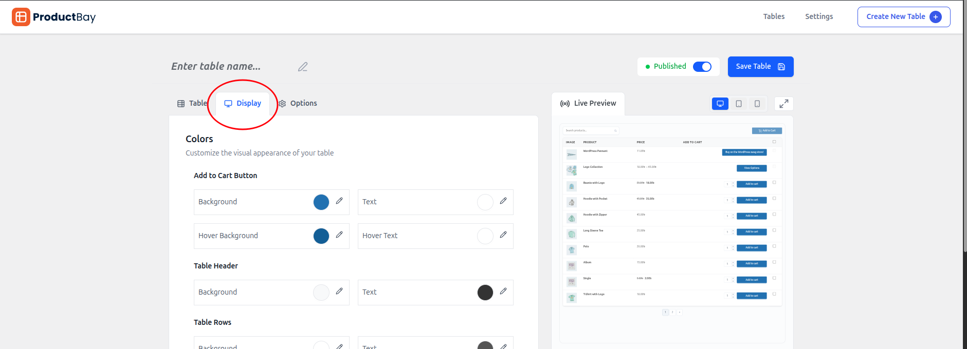This screenshot has height=349, width=967.
Task: Go to preview page 2
Action: [672, 312]
